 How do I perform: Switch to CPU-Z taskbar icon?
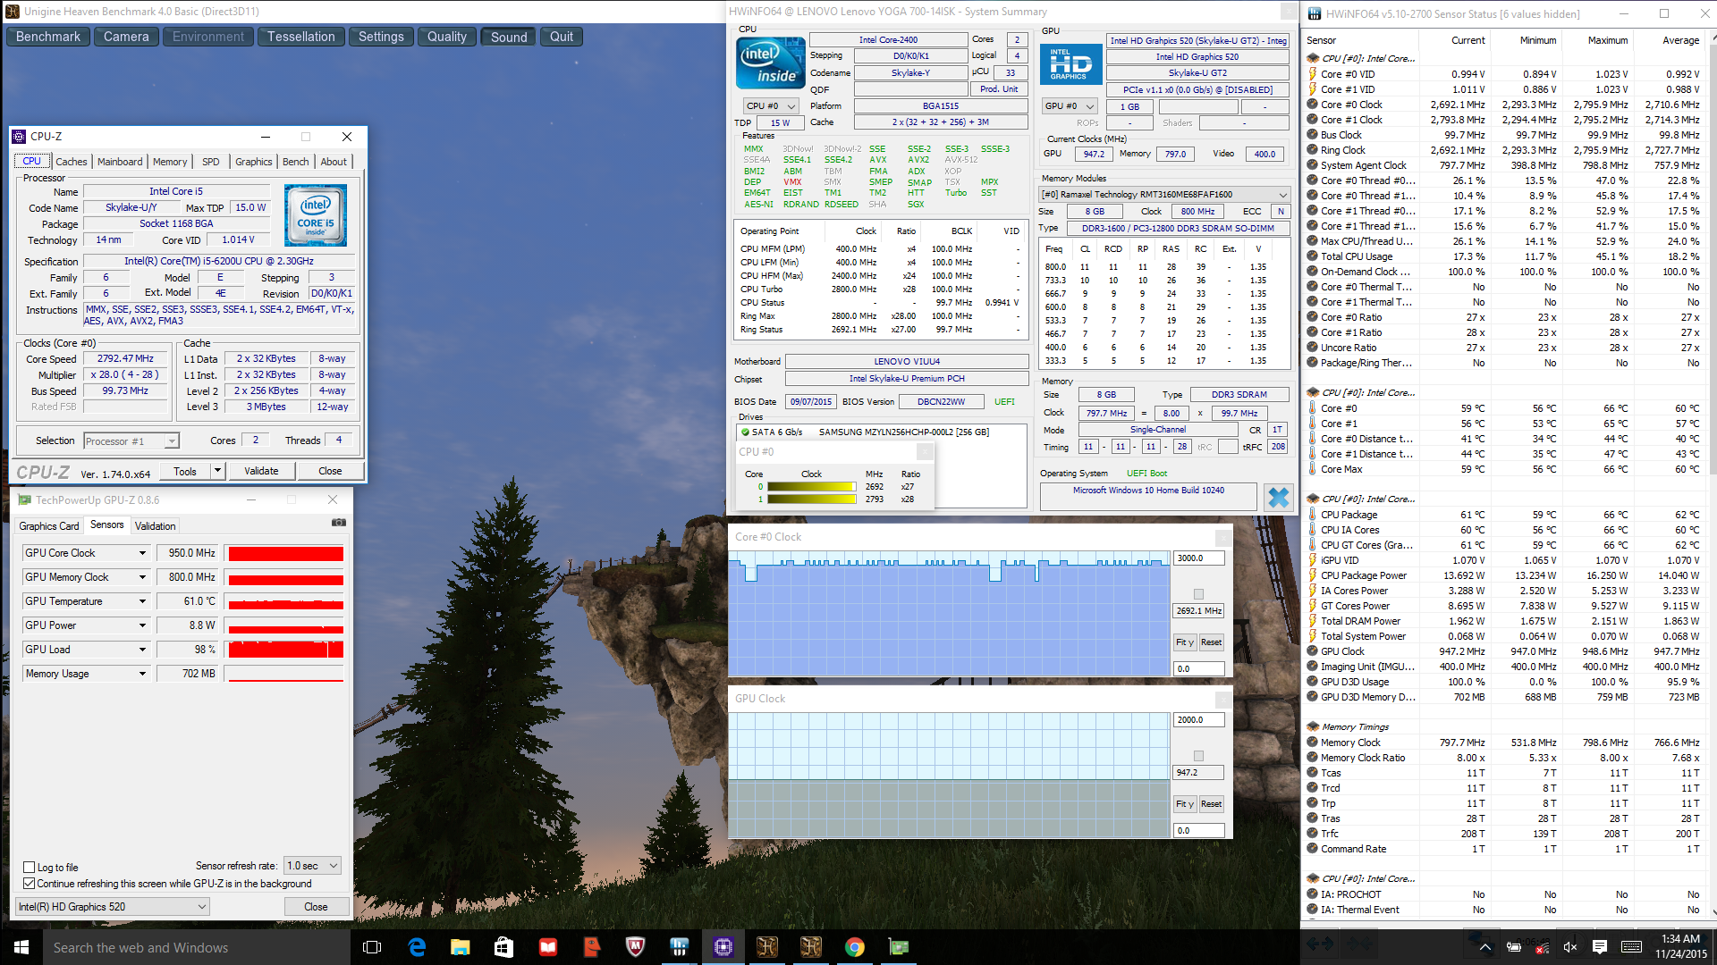pos(723,947)
